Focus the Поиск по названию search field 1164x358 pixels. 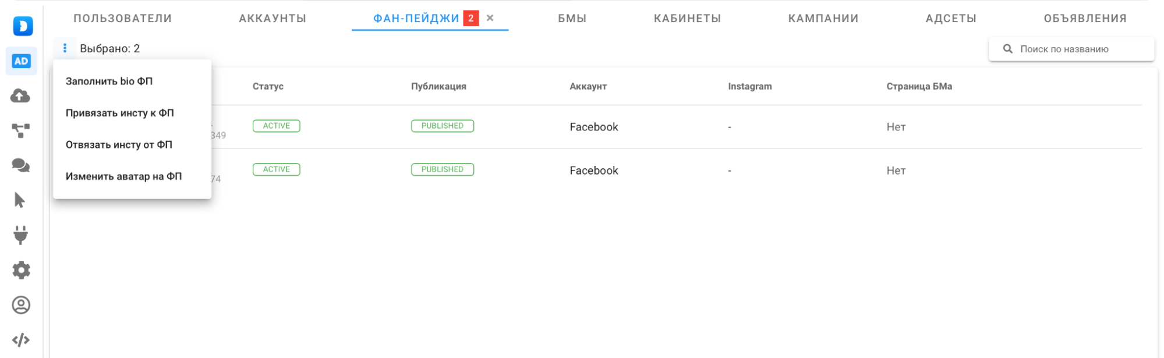(x=1071, y=49)
